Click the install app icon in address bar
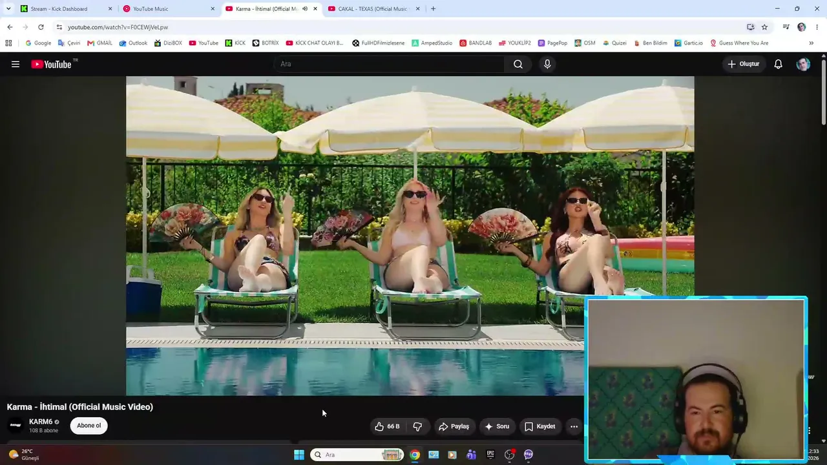The image size is (827, 465). click(750, 27)
